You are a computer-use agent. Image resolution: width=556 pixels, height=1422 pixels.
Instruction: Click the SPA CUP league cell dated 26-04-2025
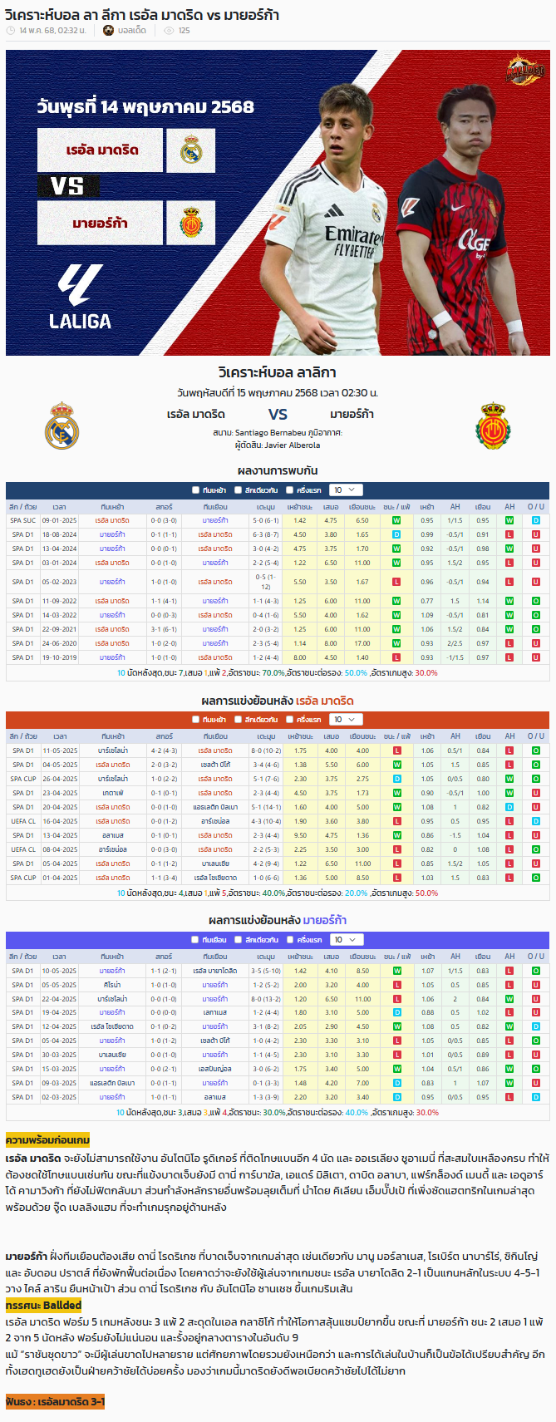coord(23,779)
